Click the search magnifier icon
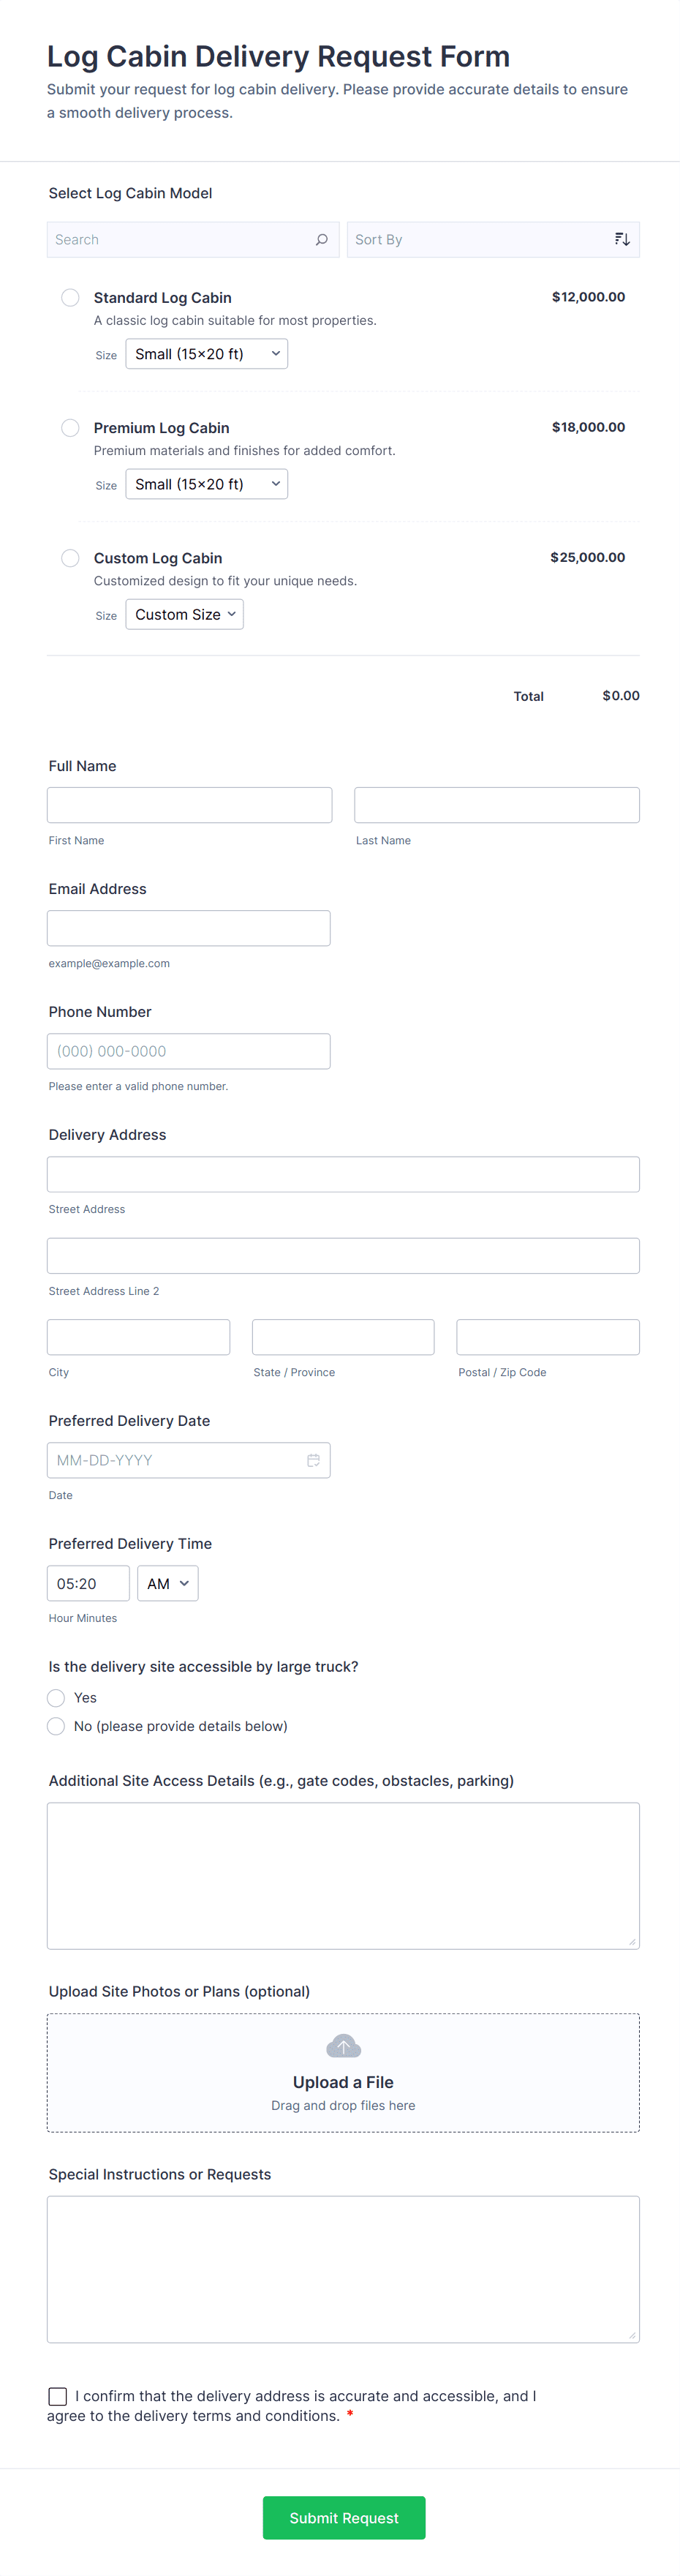This screenshot has height=2576, width=680. (321, 240)
